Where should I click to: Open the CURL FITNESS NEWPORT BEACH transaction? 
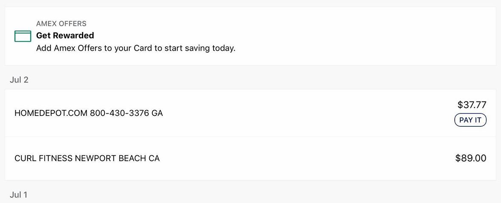tap(250, 158)
